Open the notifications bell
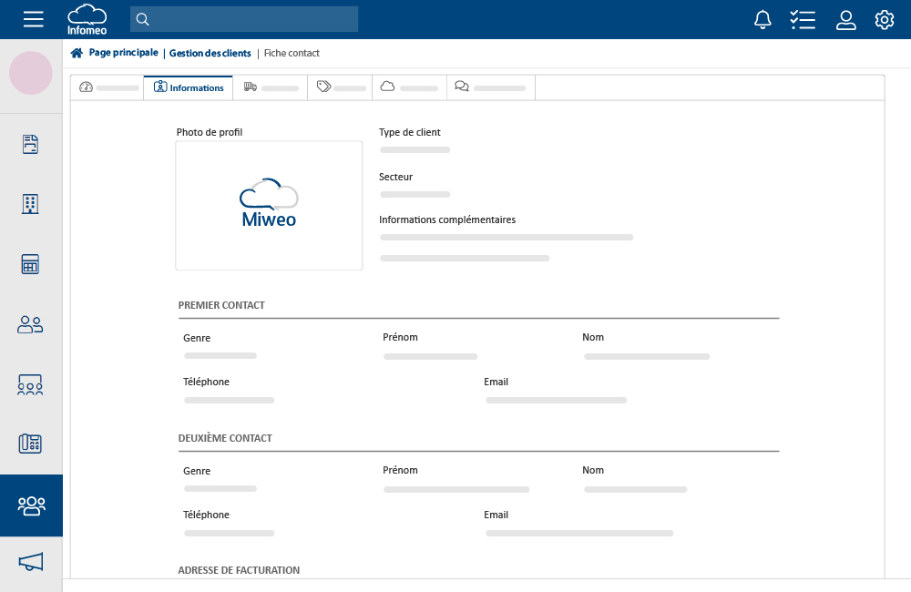 tap(763, 19)
